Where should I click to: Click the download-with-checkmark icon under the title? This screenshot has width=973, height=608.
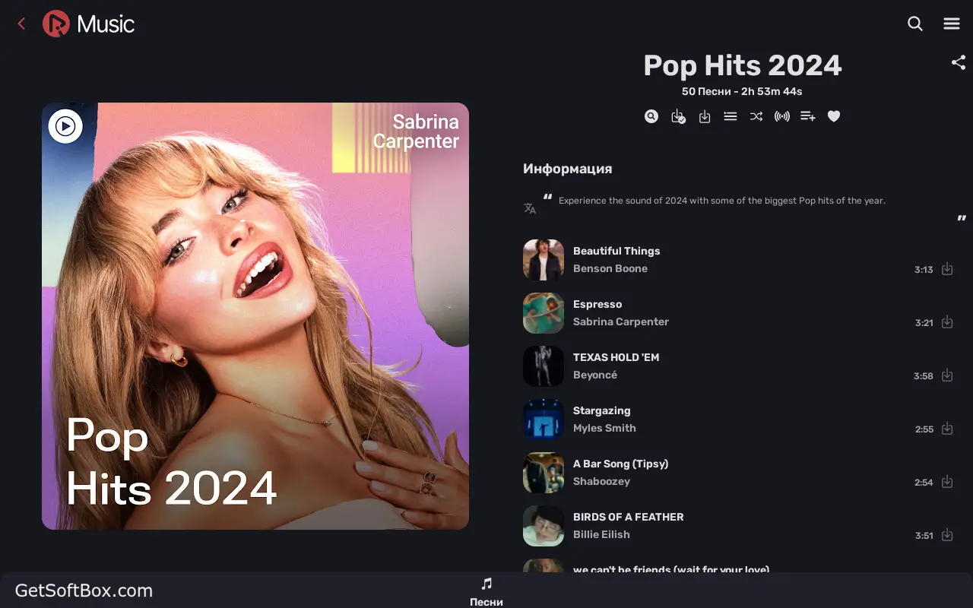pos(678,116)
